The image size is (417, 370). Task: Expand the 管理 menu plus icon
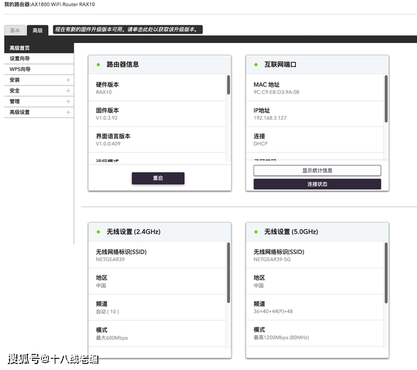[x=68, y=102]
